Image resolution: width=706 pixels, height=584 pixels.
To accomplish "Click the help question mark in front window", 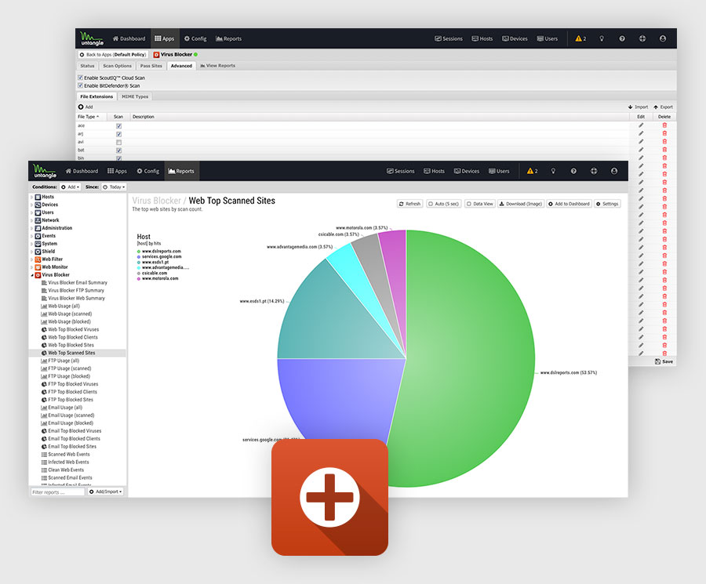I will tap(573, 171).
